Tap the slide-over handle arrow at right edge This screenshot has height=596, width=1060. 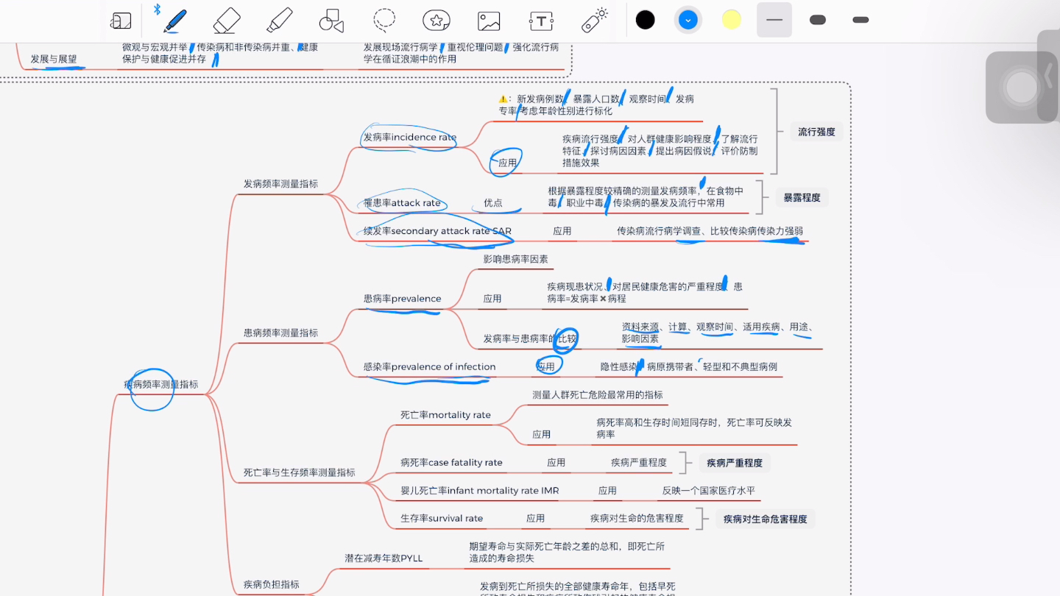1048,76
